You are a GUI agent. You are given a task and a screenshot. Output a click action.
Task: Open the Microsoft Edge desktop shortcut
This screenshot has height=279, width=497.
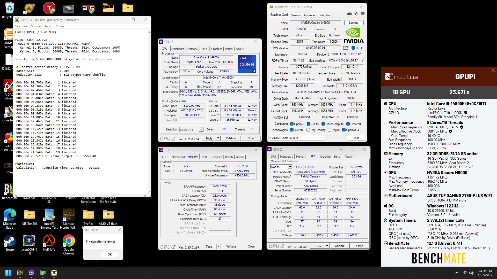click(x=10, y=219)
